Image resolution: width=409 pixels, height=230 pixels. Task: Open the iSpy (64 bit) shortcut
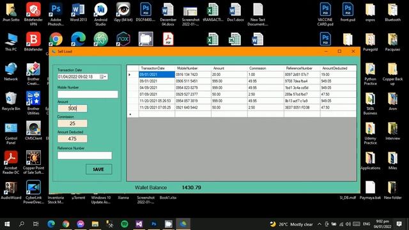(123, 12)
